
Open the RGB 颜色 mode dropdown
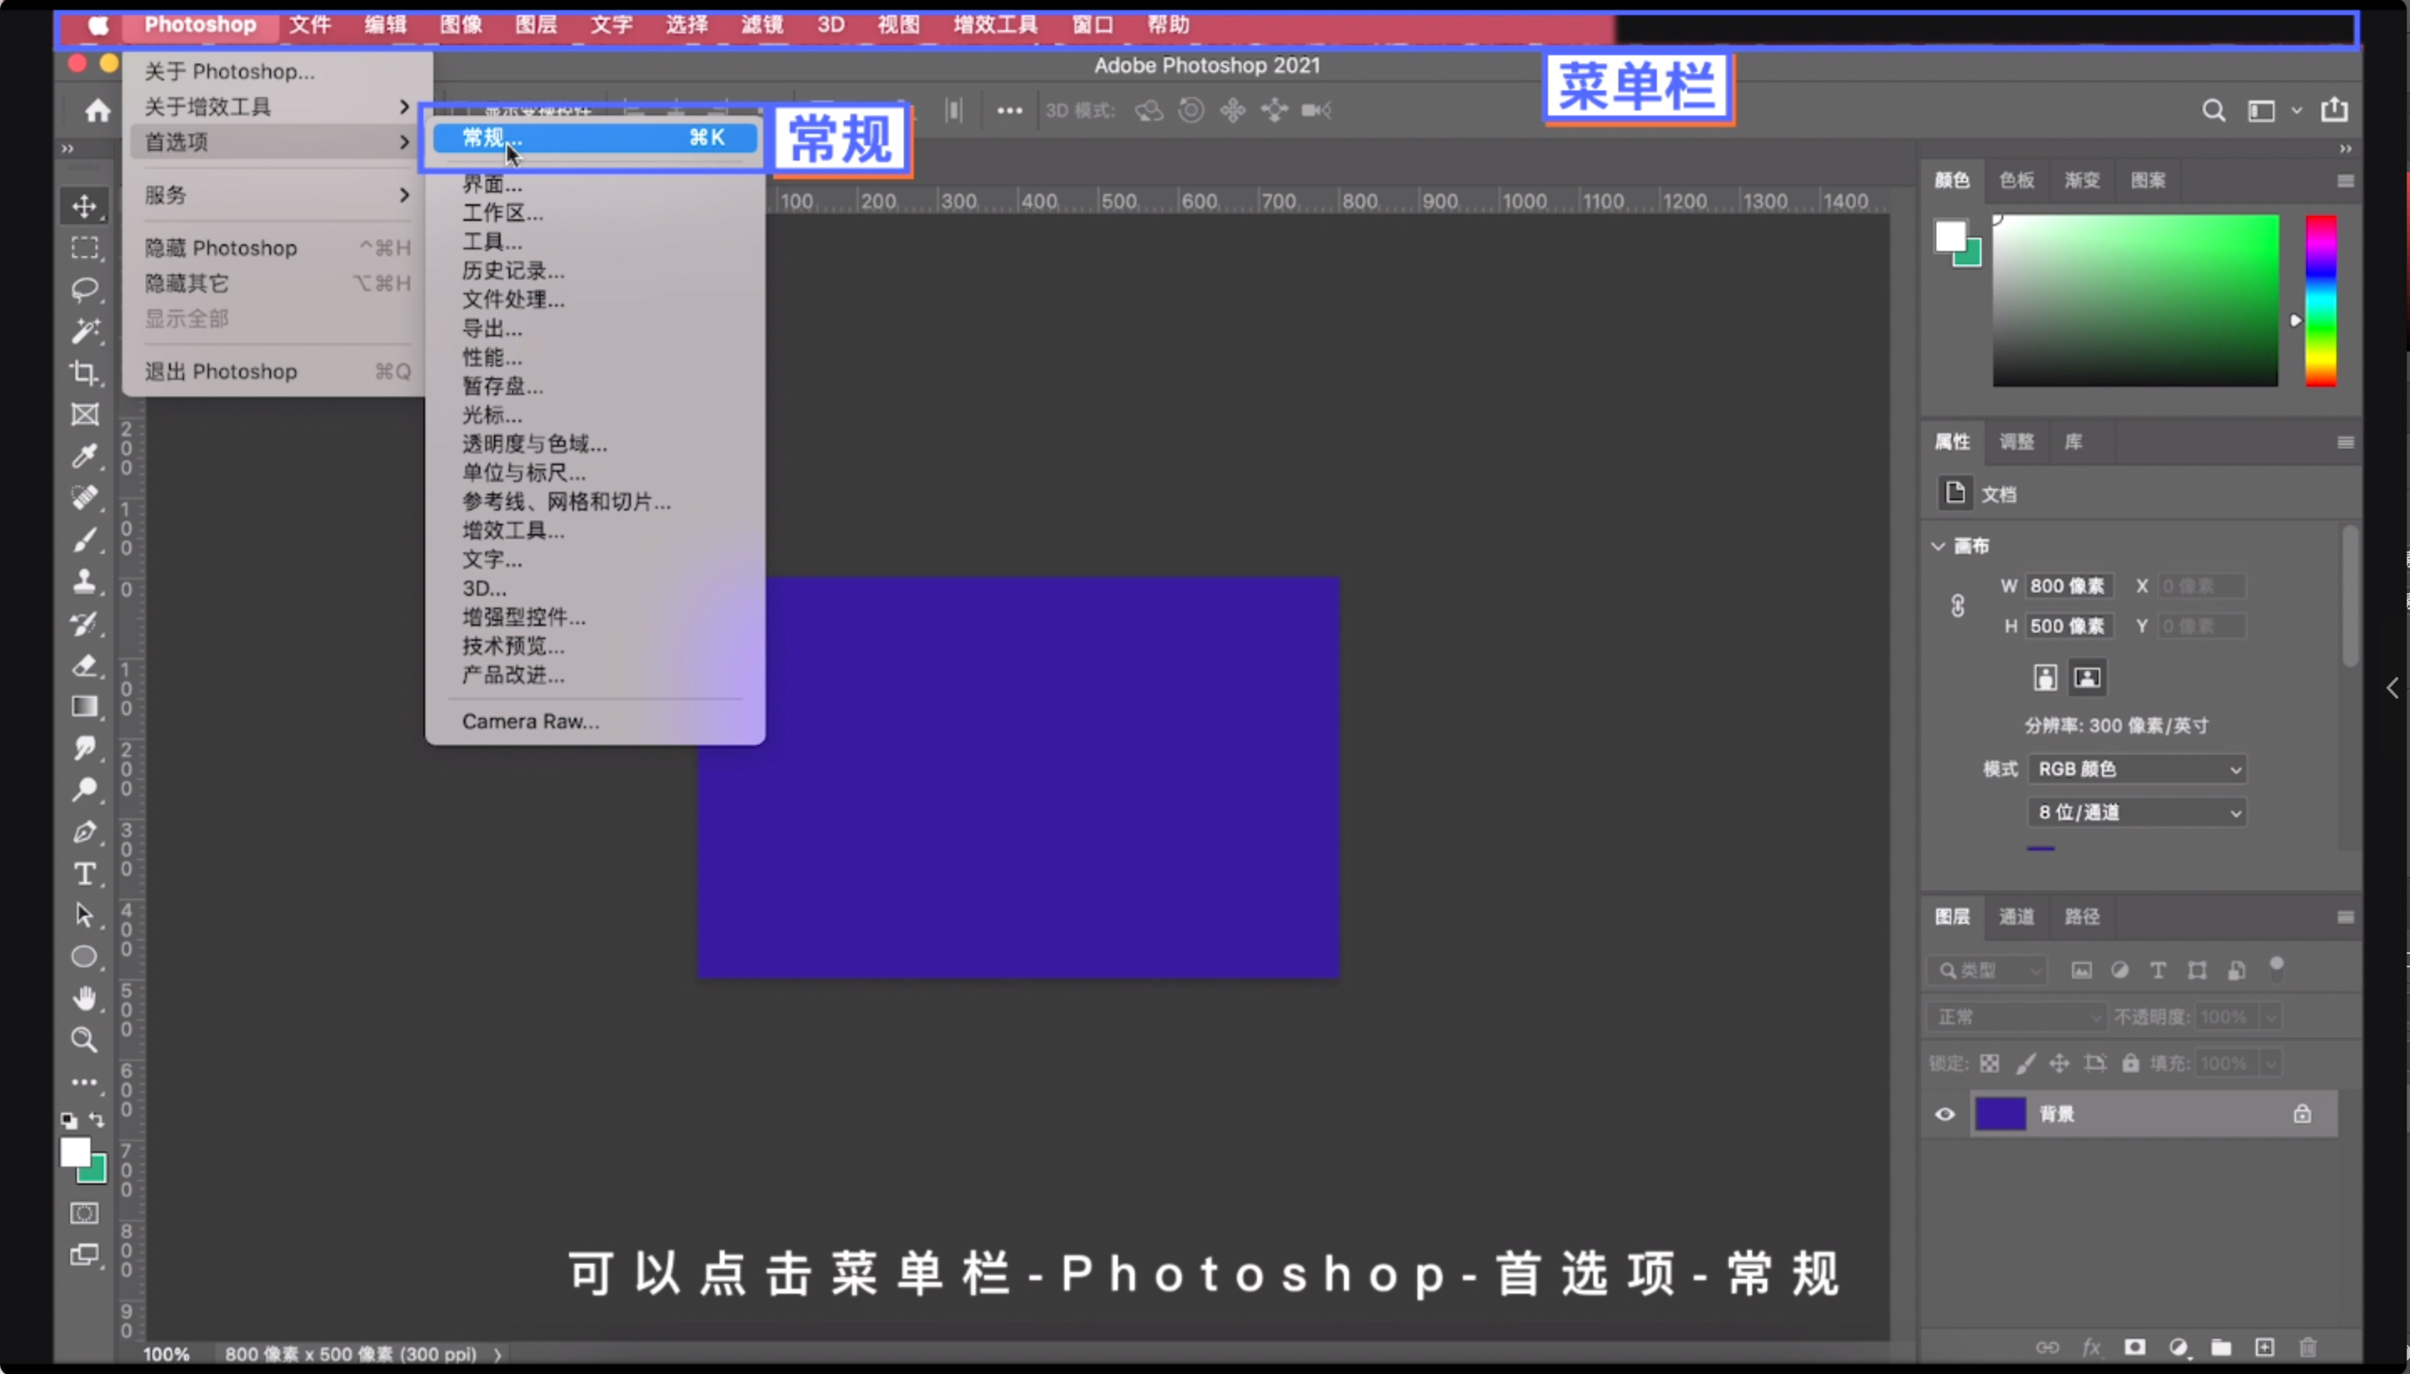pos(2136,769)
